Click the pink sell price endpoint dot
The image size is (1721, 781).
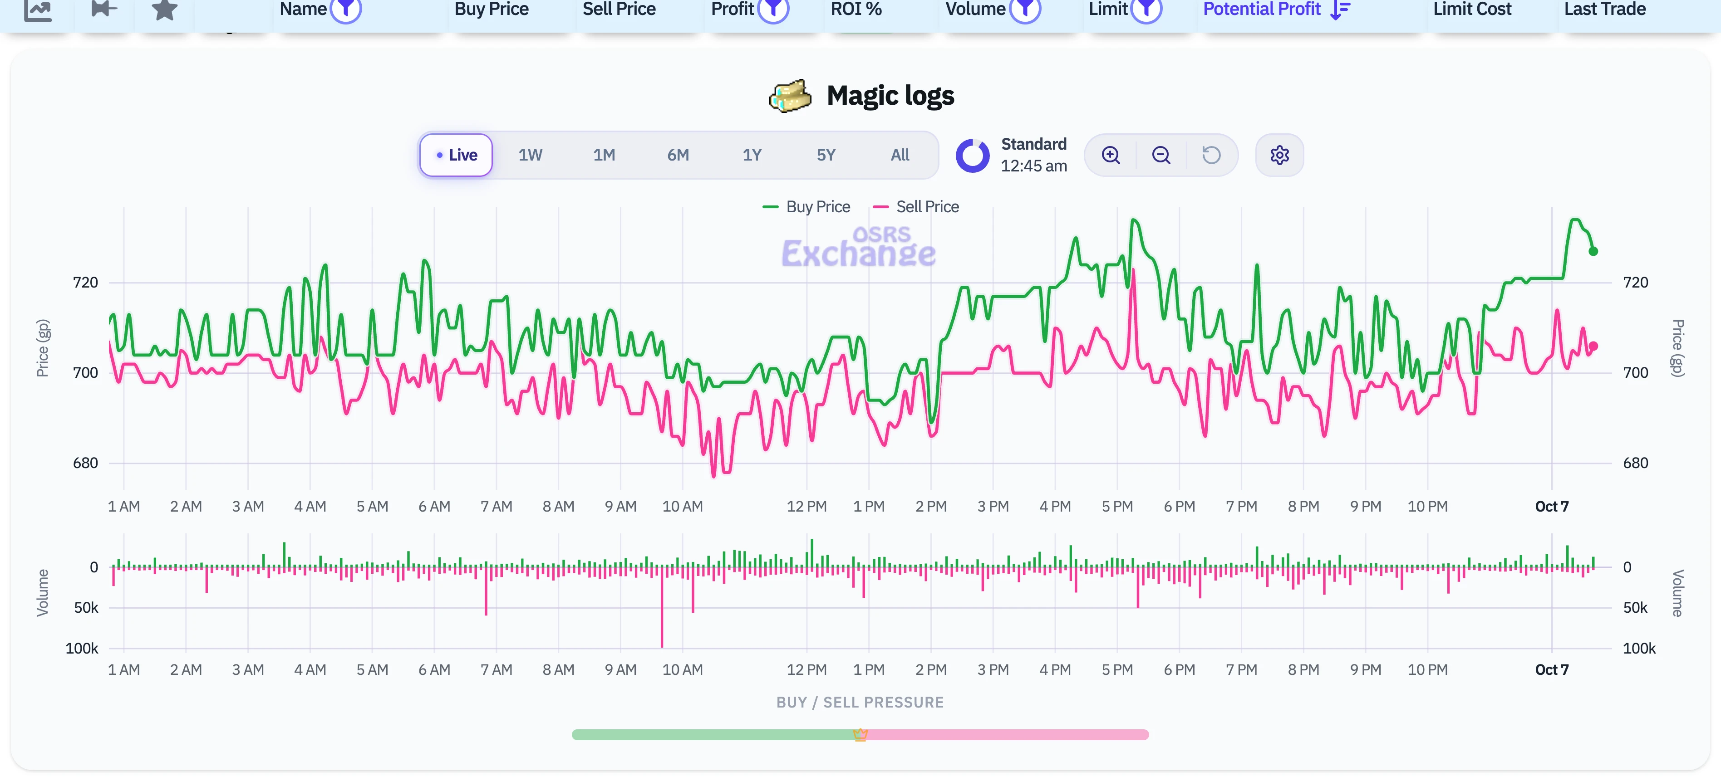click(x=1593, y=347)
